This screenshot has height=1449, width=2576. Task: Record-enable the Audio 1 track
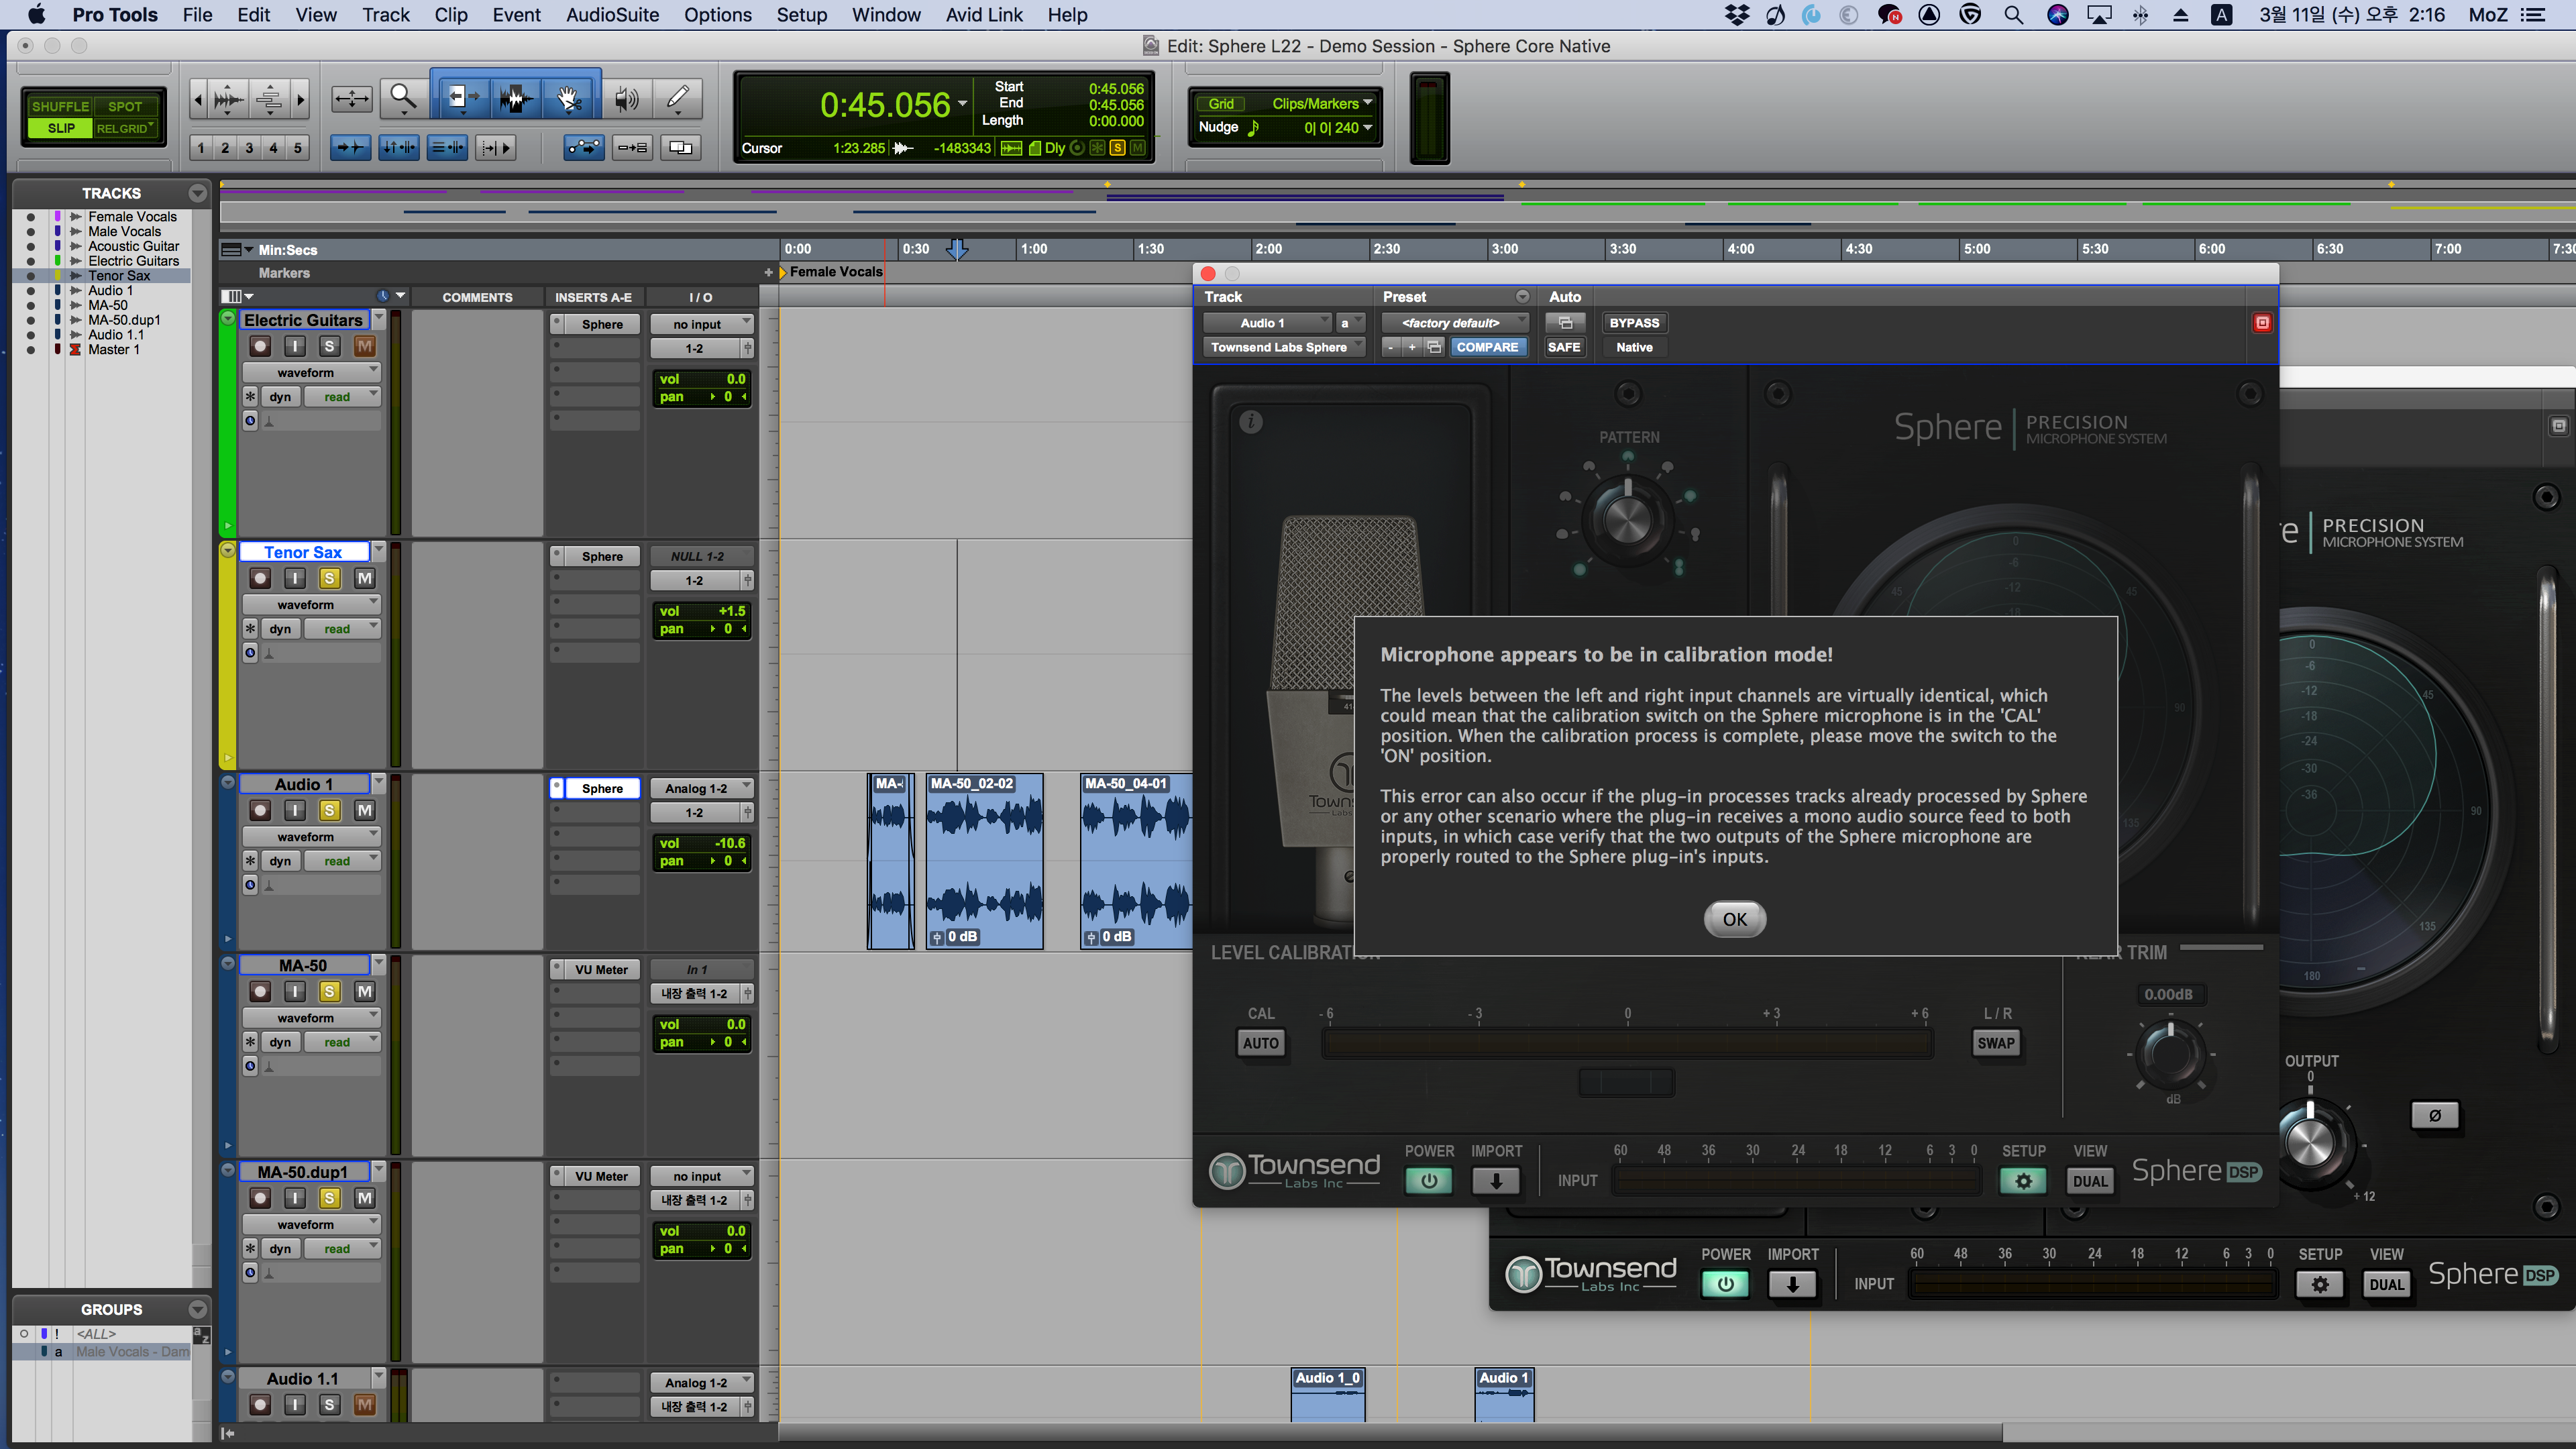pyautogui.click(x=260, y=810)
